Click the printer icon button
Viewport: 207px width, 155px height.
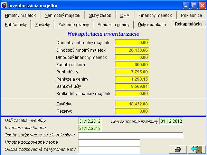click(x=178, y=149)
